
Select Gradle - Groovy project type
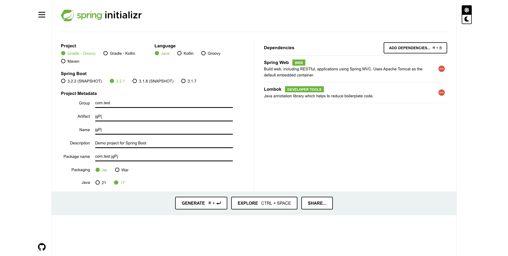point(78,53)
